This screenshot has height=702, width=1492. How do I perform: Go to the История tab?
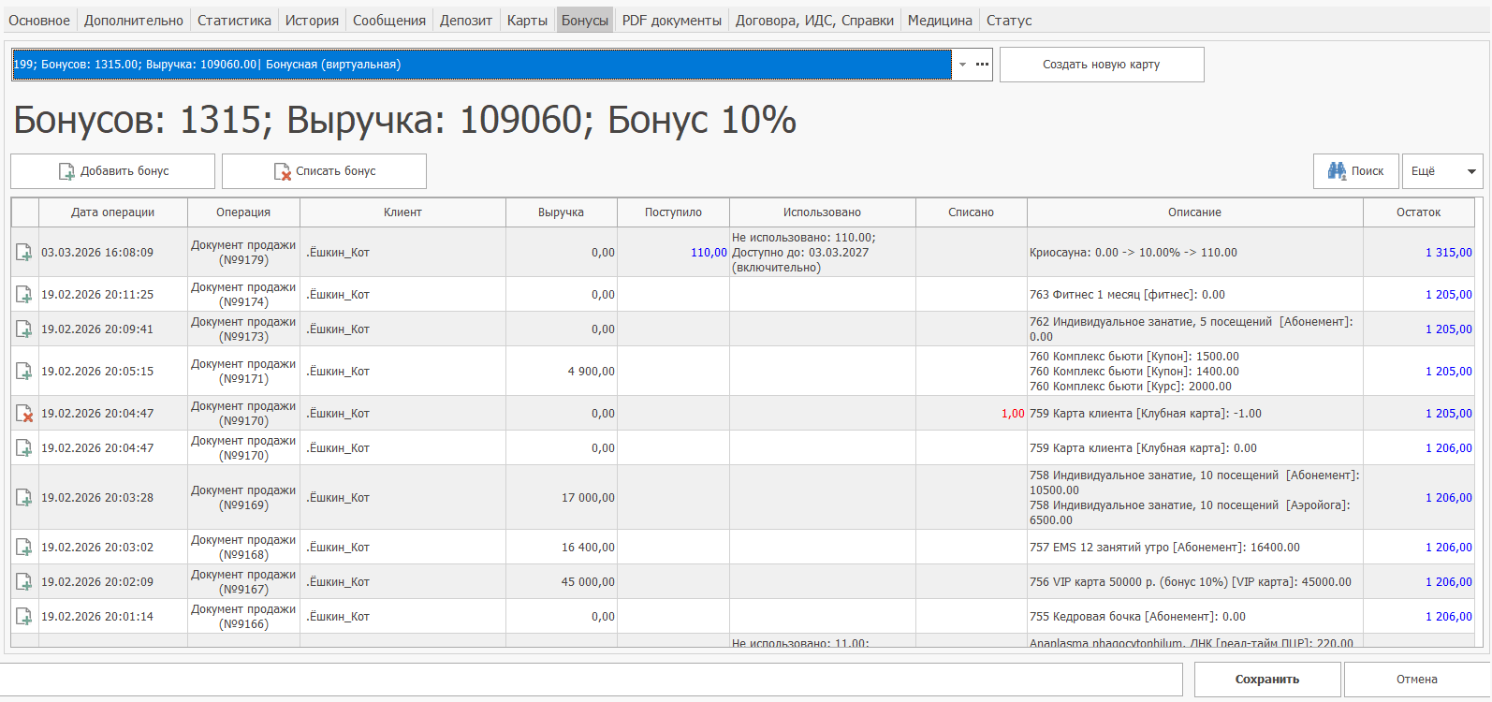pos(312,21)
